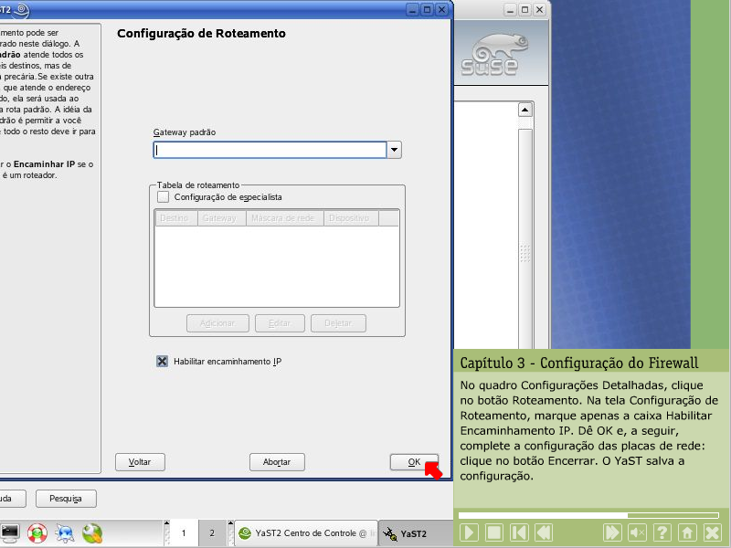The image size is (731, 548).
Task: Open the terminal icon in the taskbar
Action: click(11, 532)
